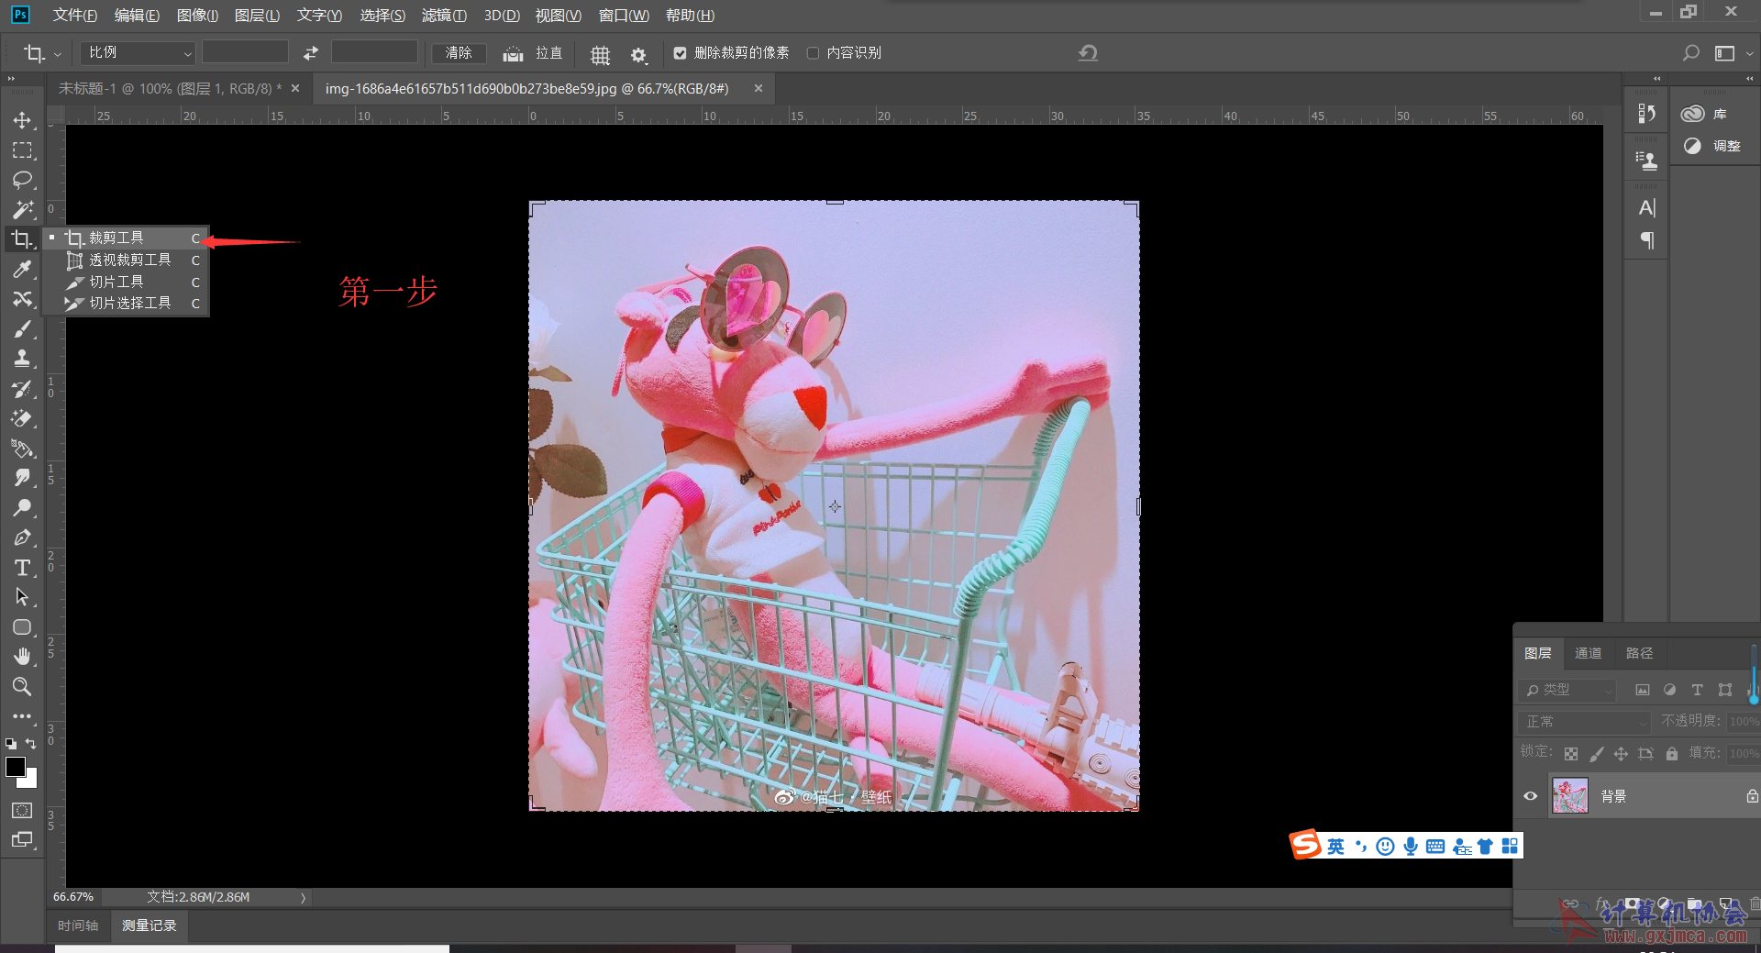Open 正常 blend mode dropdown
This screenshot has width=1761, height=953.
(1584, 722)
